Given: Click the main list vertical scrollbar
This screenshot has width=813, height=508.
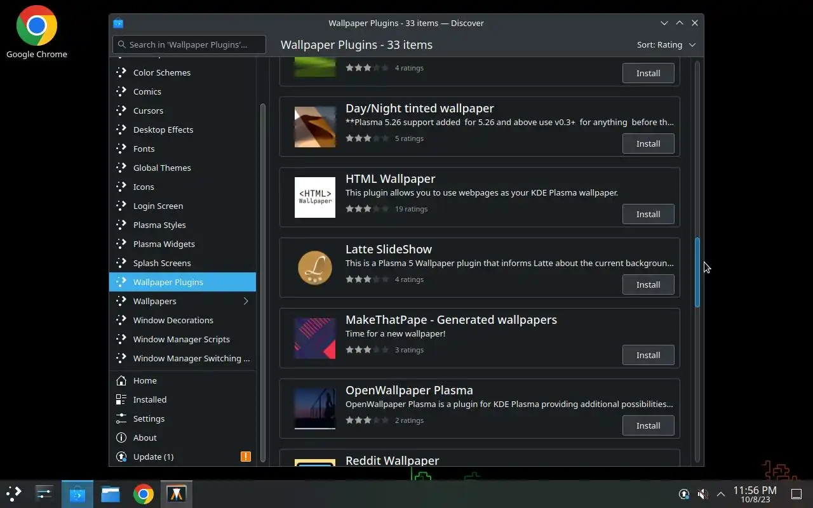Looking at the screenshot, I should [697, 272].
